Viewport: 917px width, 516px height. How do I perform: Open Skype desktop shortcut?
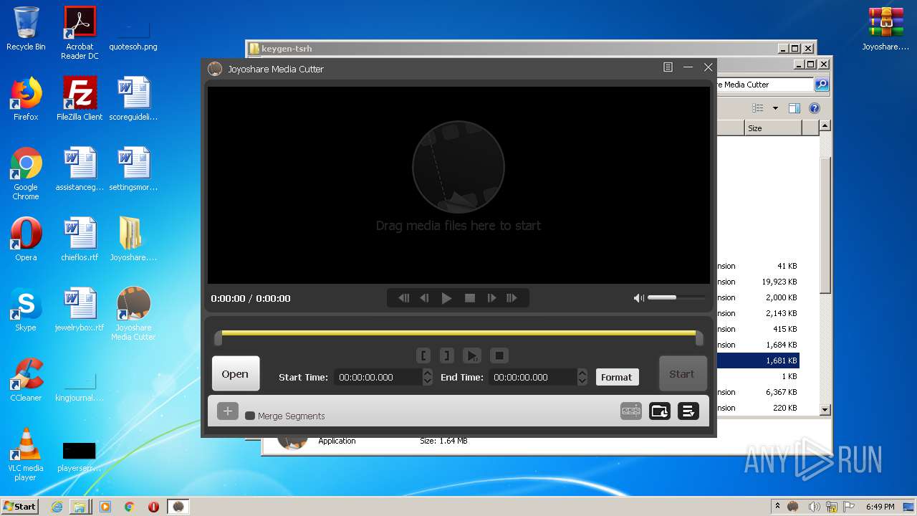click(26, 310)
